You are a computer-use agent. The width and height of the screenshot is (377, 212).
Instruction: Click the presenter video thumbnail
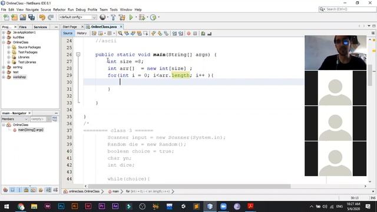click(x=335, y=52)
